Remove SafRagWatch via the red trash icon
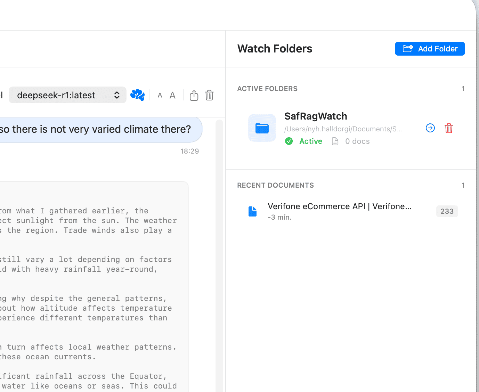This screenshot has width=479, height=392. click(x=448, y=128)
